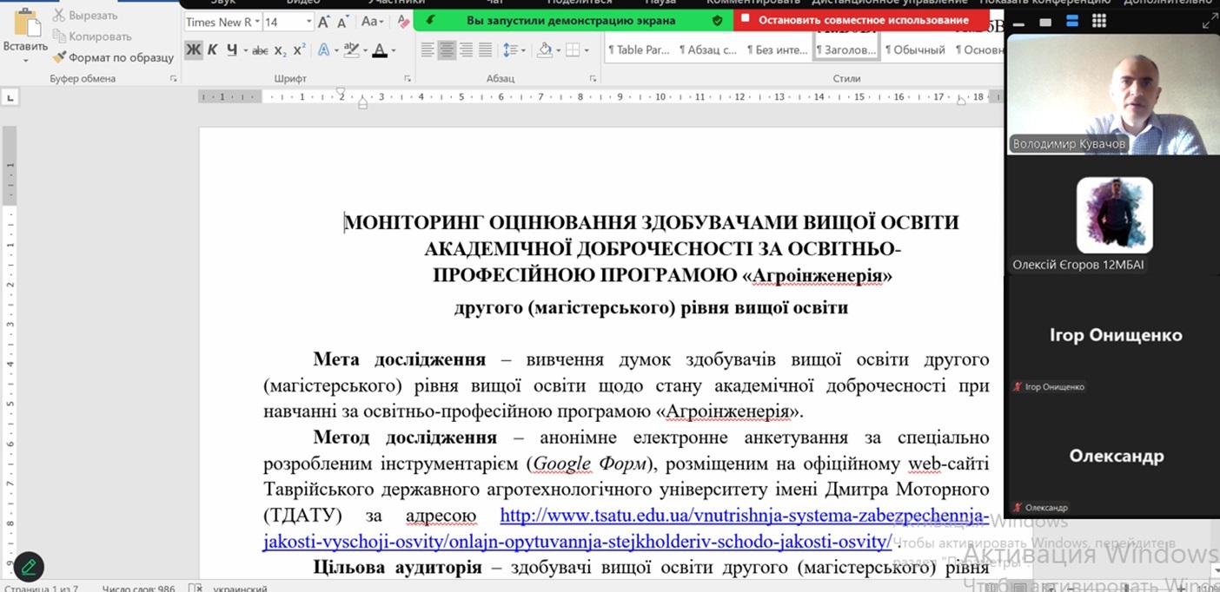
Task: Expand the Вставить paste options arrow
Action: click(x=25, y=61)
